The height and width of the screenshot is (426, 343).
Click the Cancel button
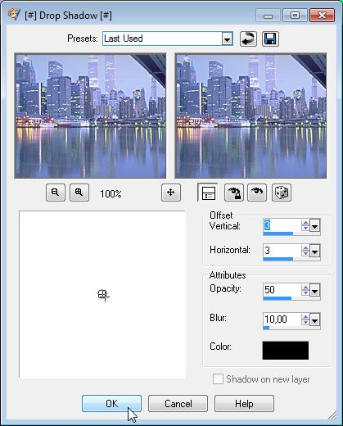point(178,403)
